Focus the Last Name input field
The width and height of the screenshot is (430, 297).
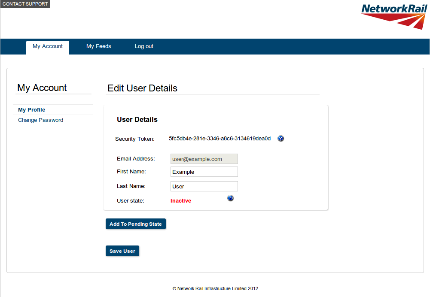point(204,186)
